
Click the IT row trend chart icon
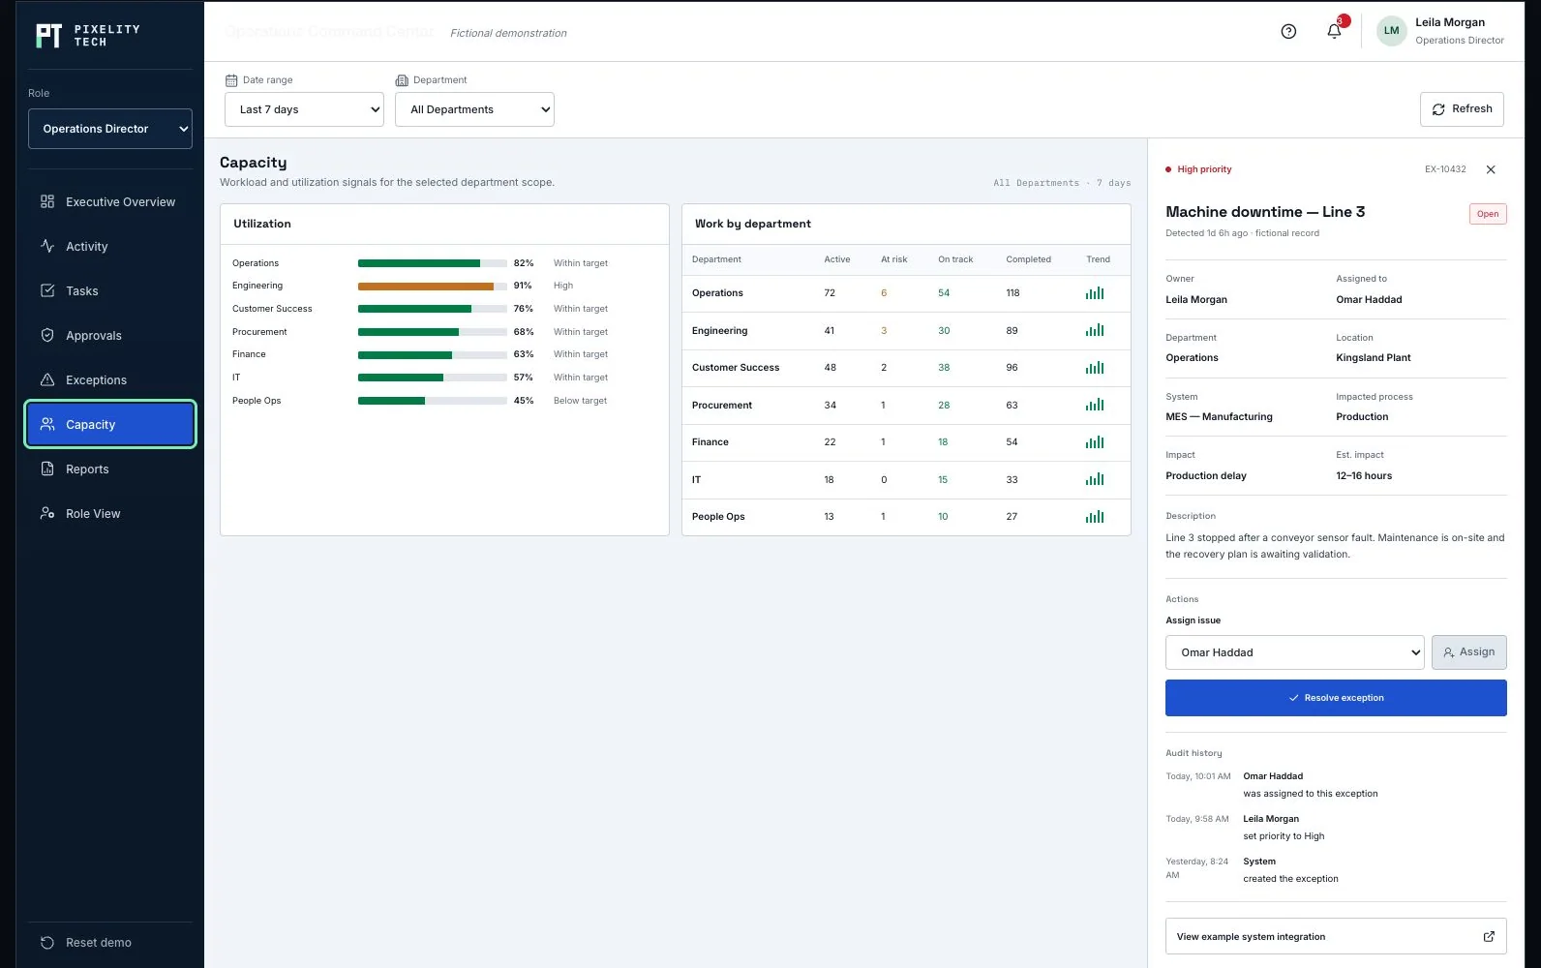click(x=1095, y=479)
